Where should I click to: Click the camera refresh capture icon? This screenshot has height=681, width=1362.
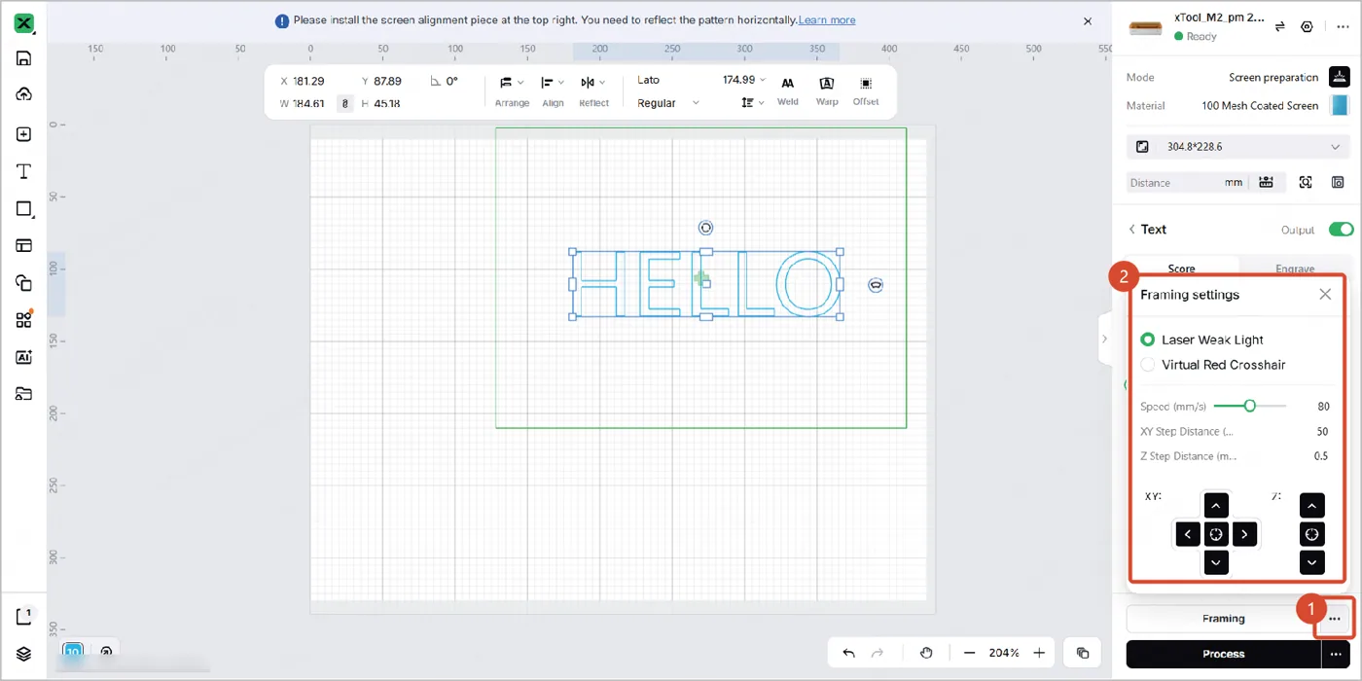click(x=1339, y=182)
